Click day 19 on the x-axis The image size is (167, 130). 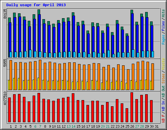(98, 126)
